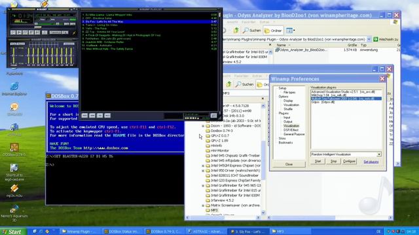Switch to DOSBox Status Window taskbar item
Screen dimensions: 419x235
point(122,232)
